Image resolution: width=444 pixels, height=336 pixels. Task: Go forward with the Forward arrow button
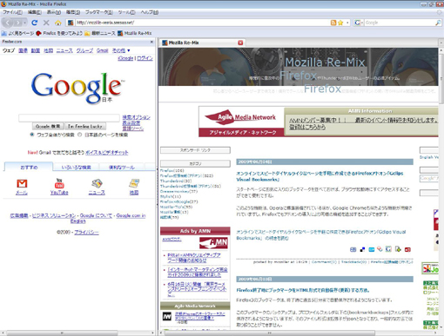click(18, 23)
